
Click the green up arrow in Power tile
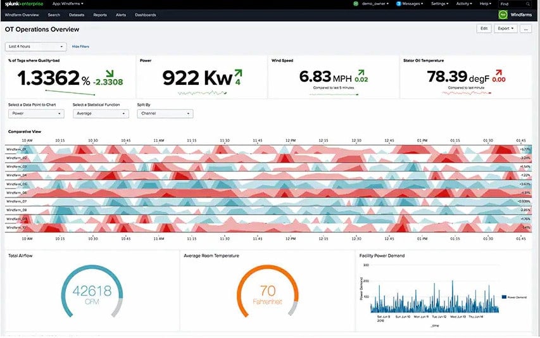[x=238, y=73]
